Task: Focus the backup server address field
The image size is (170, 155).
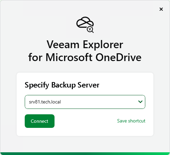Action: [x=85, y=102]
